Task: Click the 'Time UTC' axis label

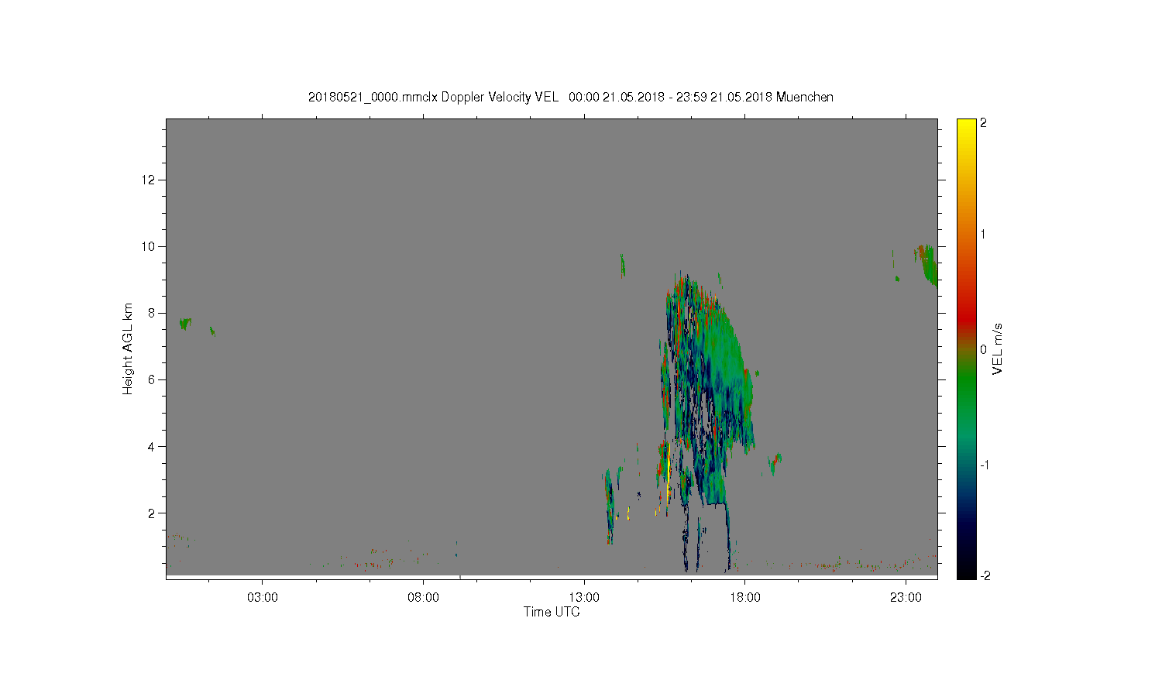Action: coord(552,612)
